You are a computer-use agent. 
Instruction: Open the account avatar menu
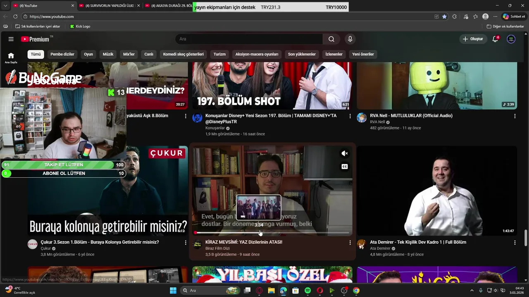pos(511,39)
